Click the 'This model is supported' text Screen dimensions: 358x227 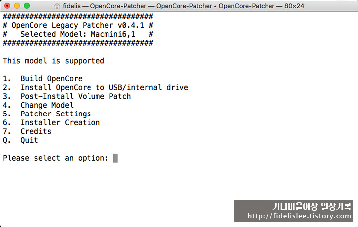[54, 61]
